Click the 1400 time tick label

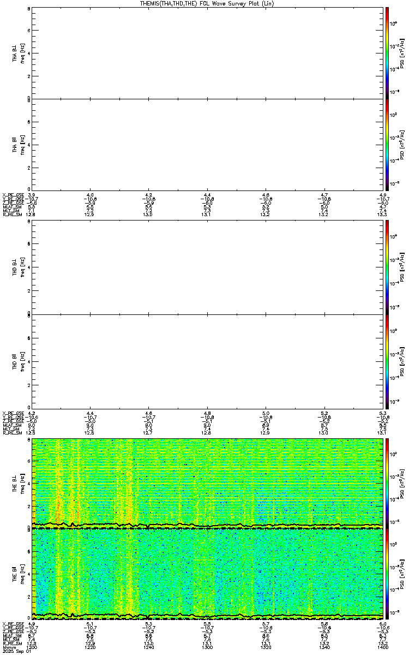383,646
